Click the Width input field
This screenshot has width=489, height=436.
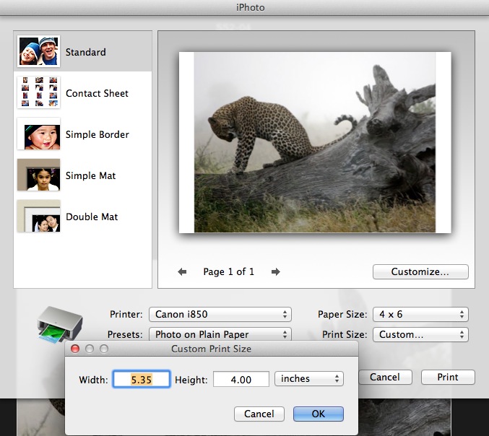[142, 379]
